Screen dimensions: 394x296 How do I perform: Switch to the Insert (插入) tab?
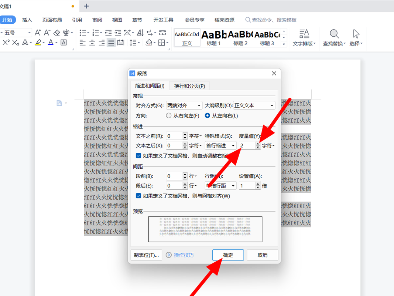[27, 20]
